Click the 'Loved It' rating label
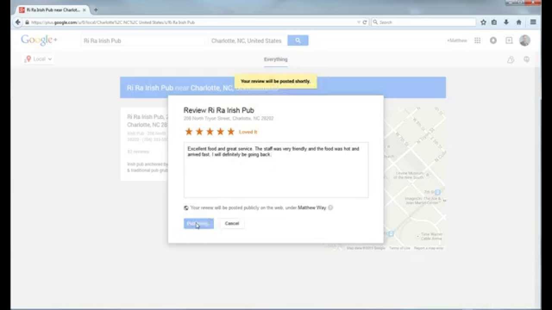 pos(248,132)
